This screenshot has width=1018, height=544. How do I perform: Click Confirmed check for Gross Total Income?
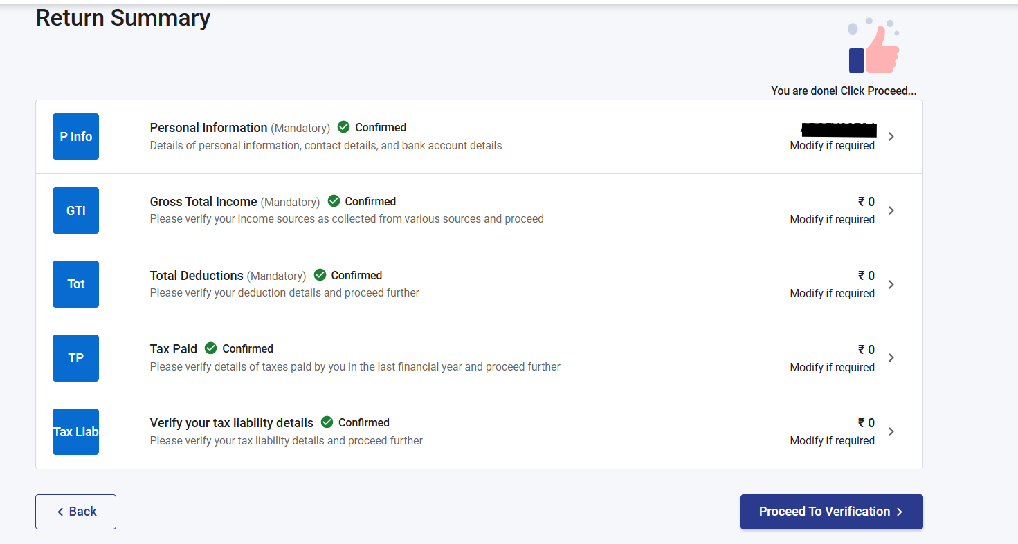[334, 201]
